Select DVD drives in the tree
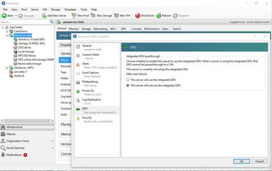Image resolution: width=272 pixels, height=171 pixels. (x=25, y=48)
